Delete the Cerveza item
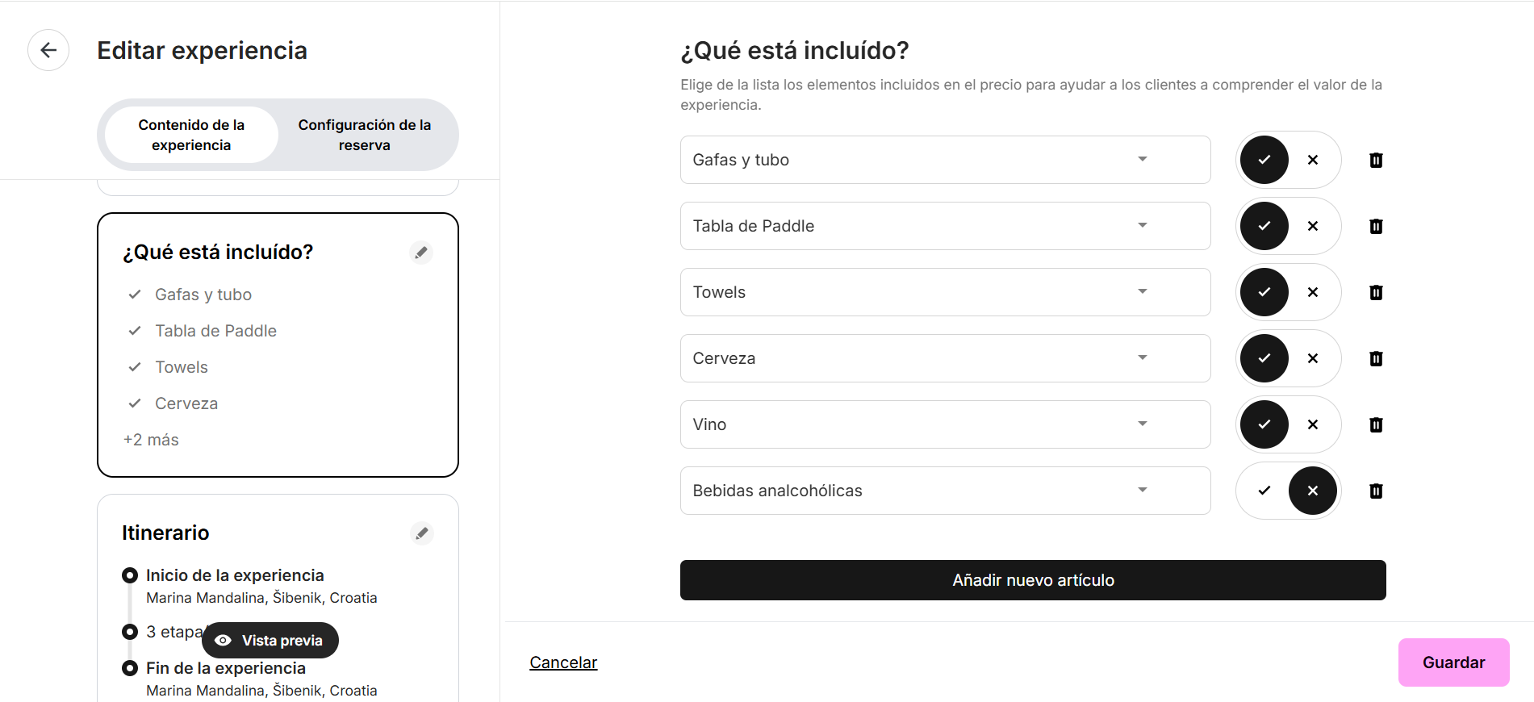 coord(1377,358)
